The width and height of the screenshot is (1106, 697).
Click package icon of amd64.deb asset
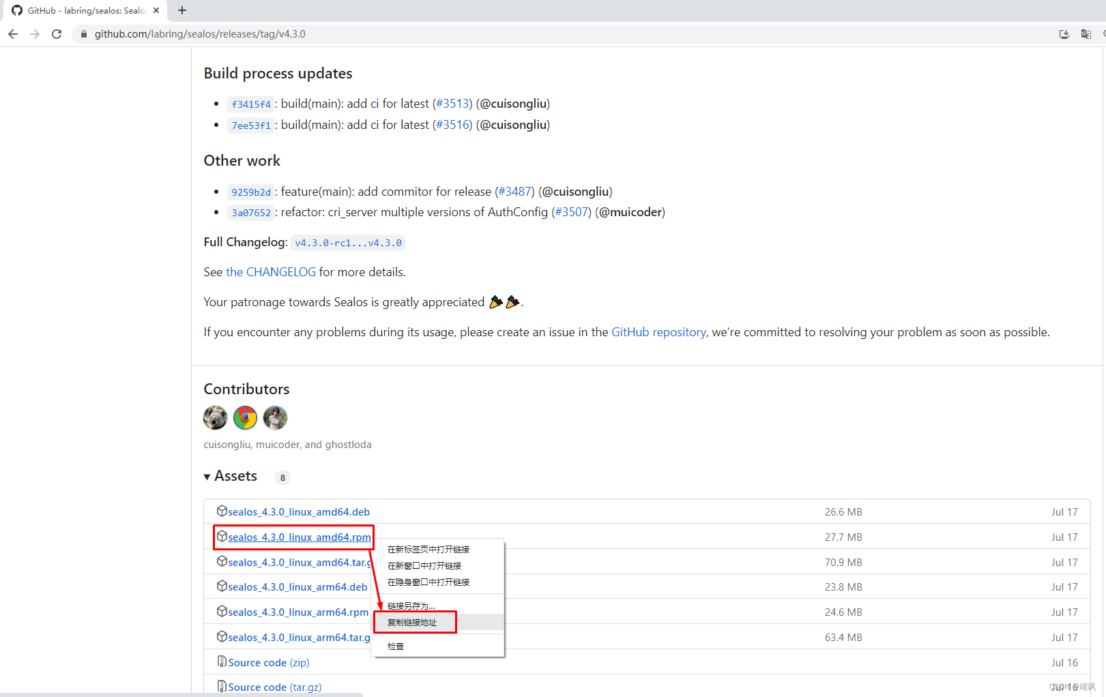222,511
